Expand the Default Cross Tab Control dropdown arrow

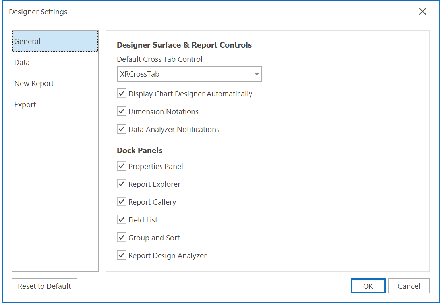257,74
